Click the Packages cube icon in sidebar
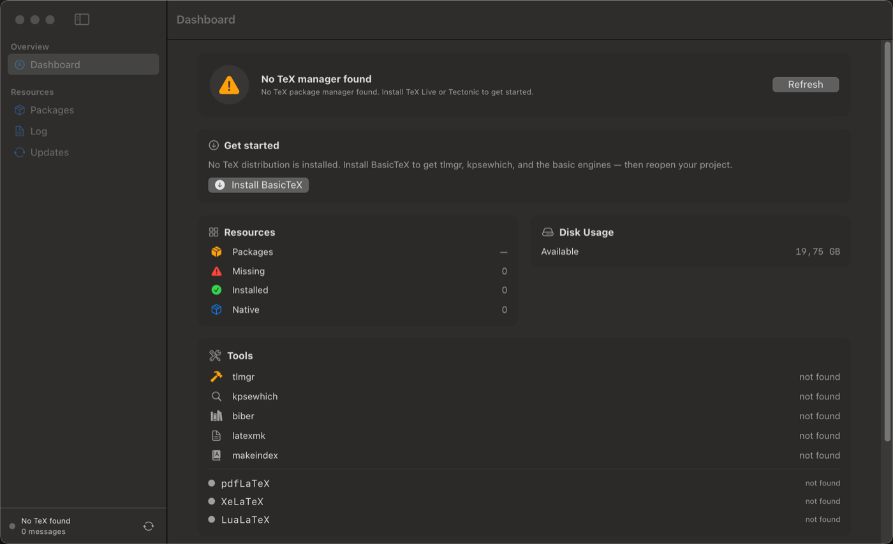The image size is (893, 544). 20,110
